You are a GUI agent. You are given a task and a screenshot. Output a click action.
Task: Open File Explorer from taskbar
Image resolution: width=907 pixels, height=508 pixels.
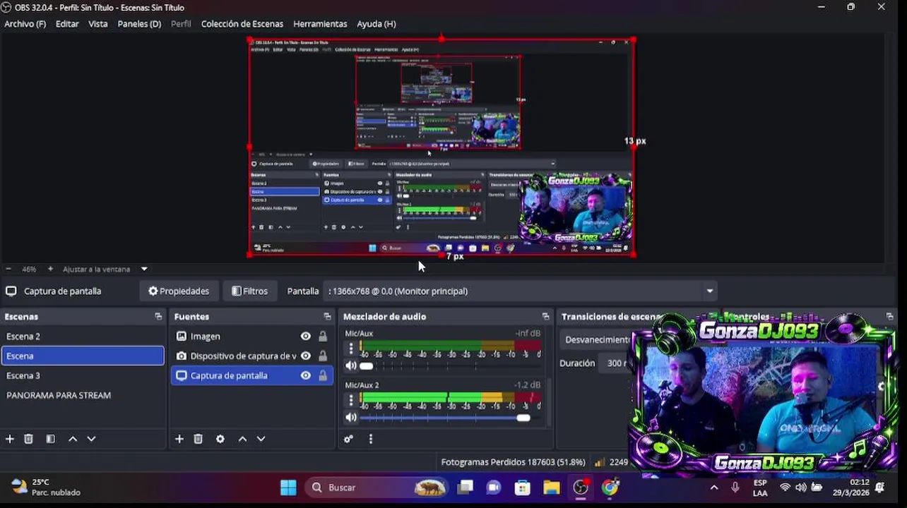pyautogui.click(x=552, y=488)
